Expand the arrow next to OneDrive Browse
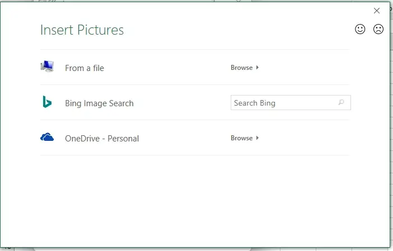 [x=258, y=138]
